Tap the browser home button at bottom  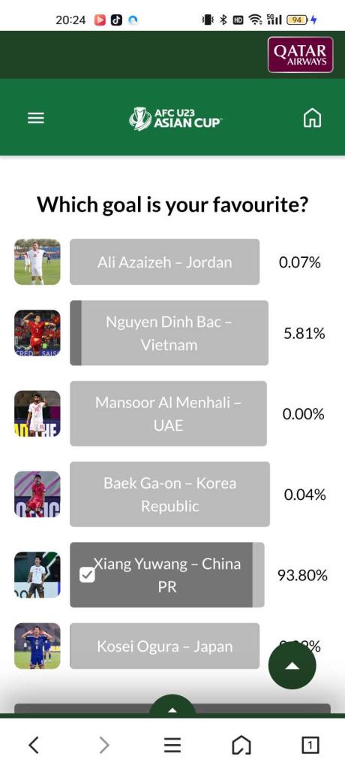coord(241,745)
